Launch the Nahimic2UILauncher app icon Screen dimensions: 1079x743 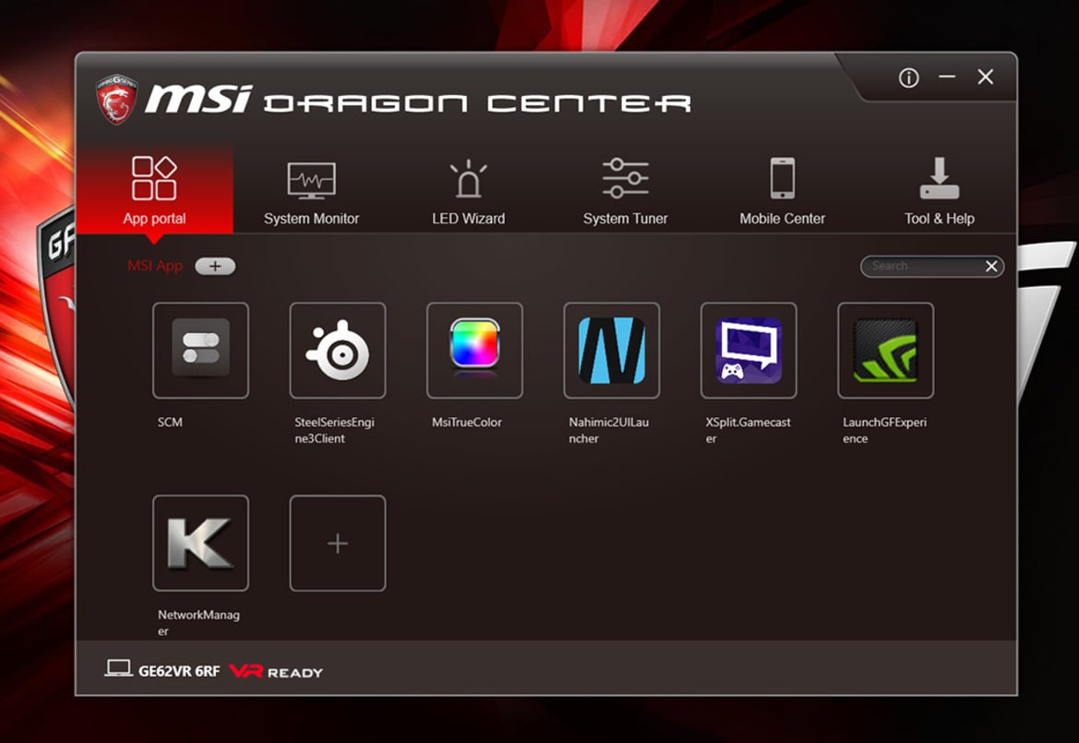(x=611, y=350)
